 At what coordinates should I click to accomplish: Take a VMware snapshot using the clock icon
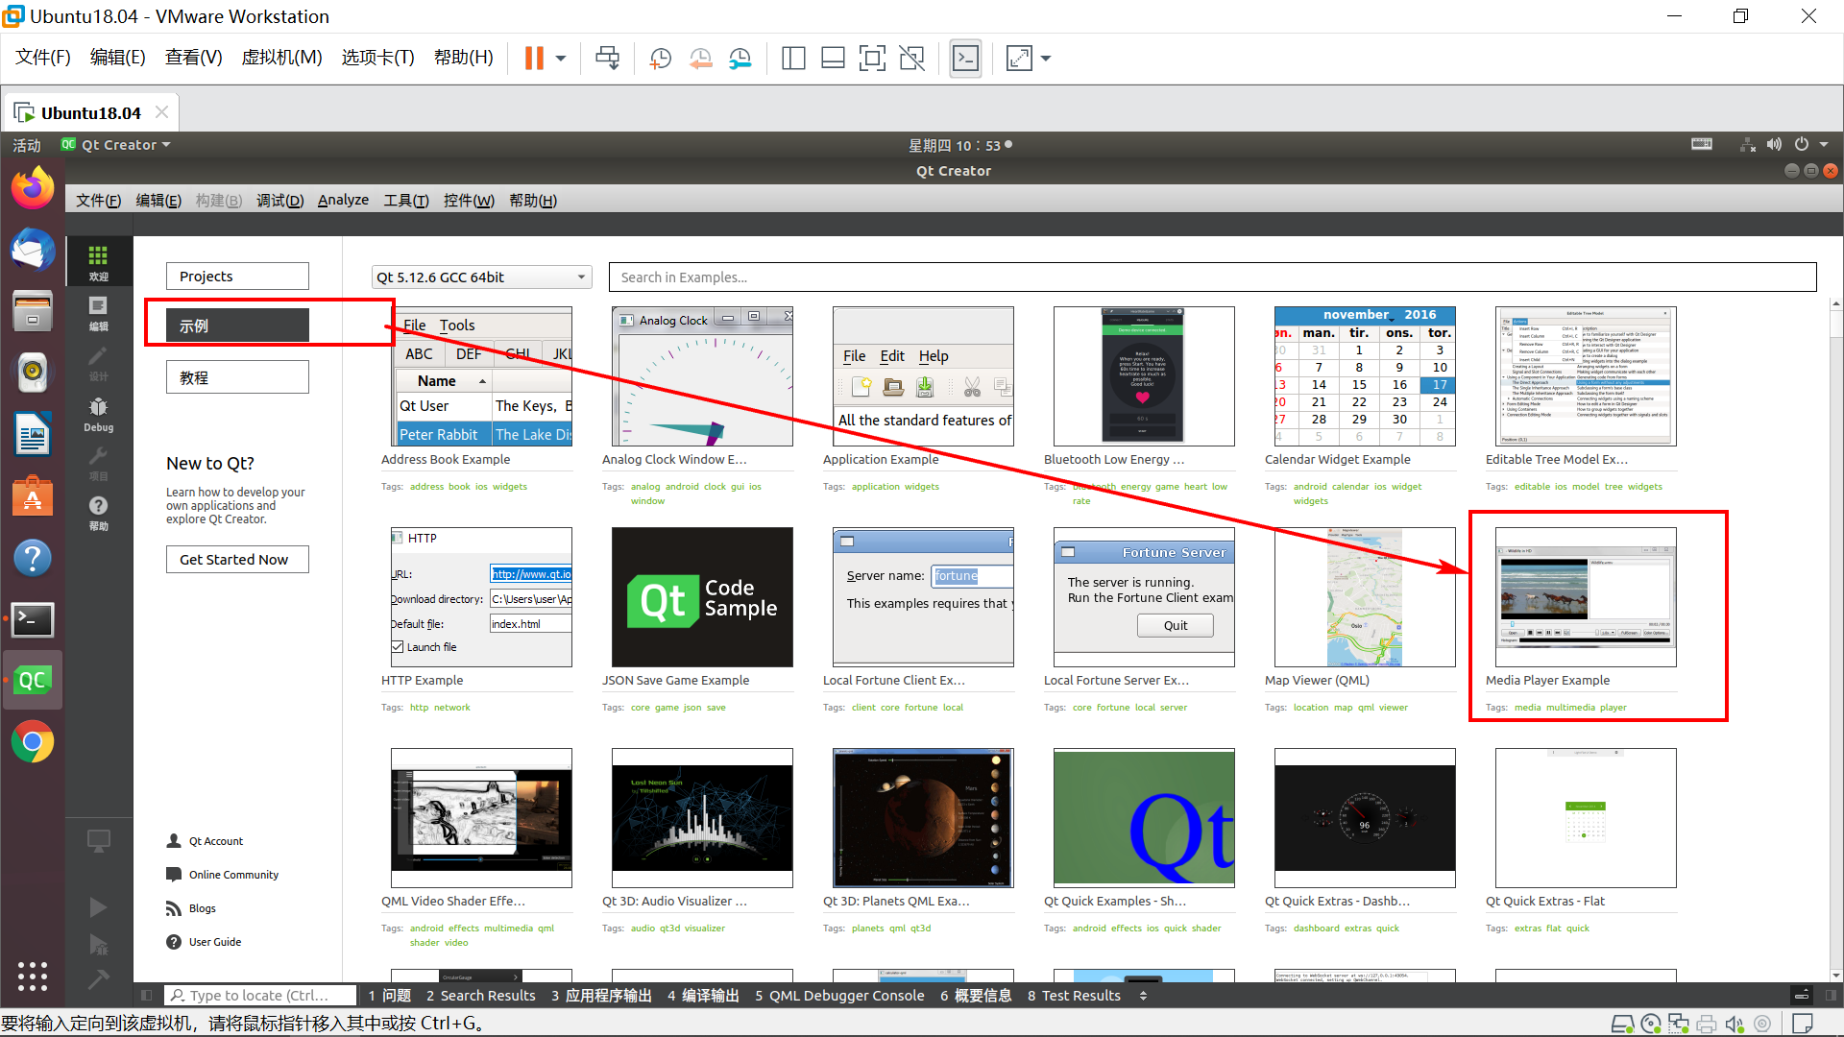(x=661, y=59)
